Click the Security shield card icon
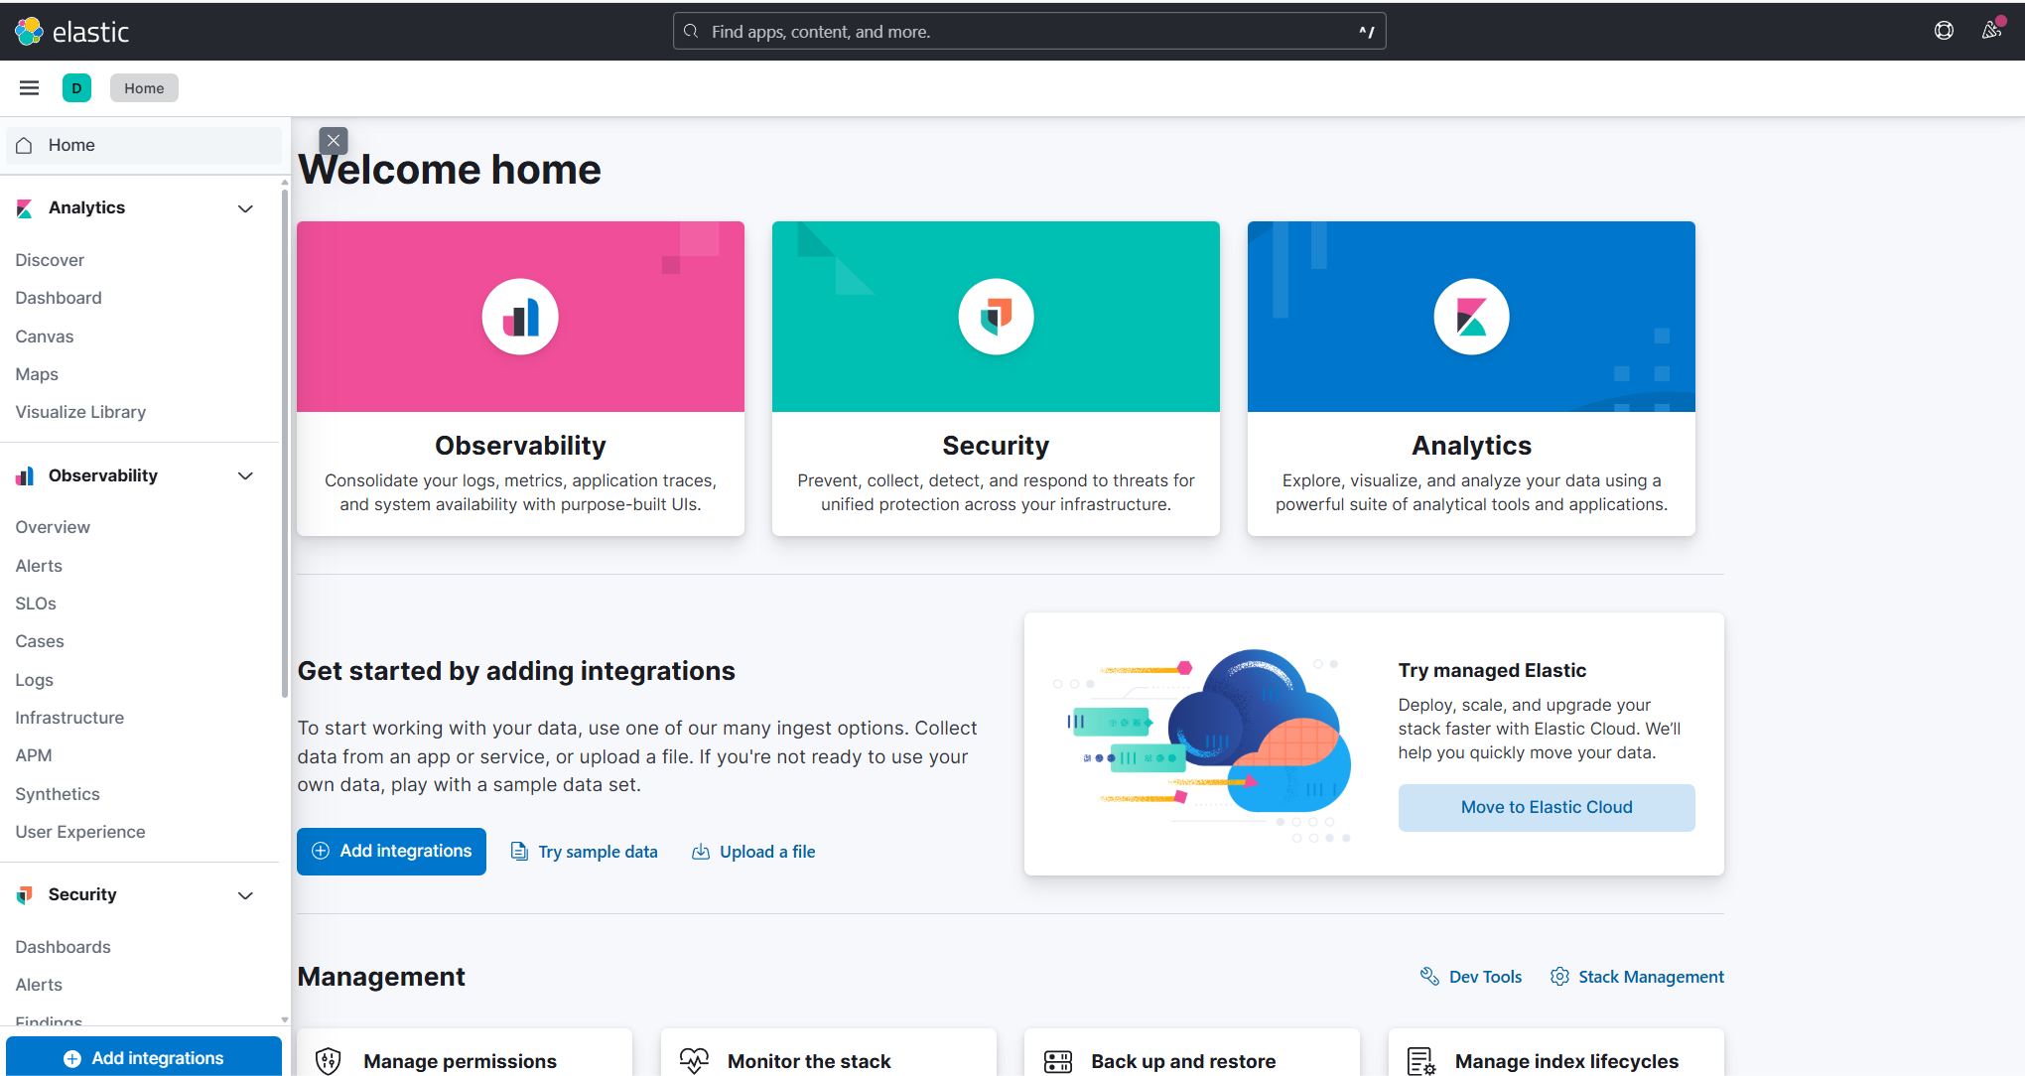The height and width of the screenshot is (1076, 2025). pyautogui.click(x=996, y=317)
